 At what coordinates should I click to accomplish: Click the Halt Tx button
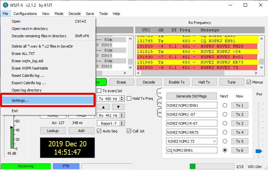tap(204, 82)
